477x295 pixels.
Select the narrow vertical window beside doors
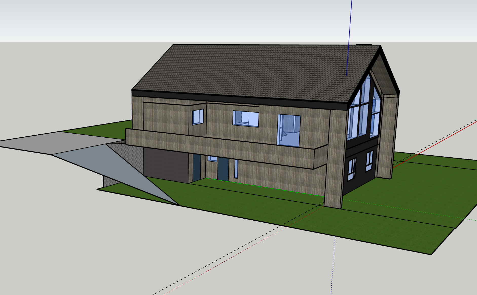(236, 169)
